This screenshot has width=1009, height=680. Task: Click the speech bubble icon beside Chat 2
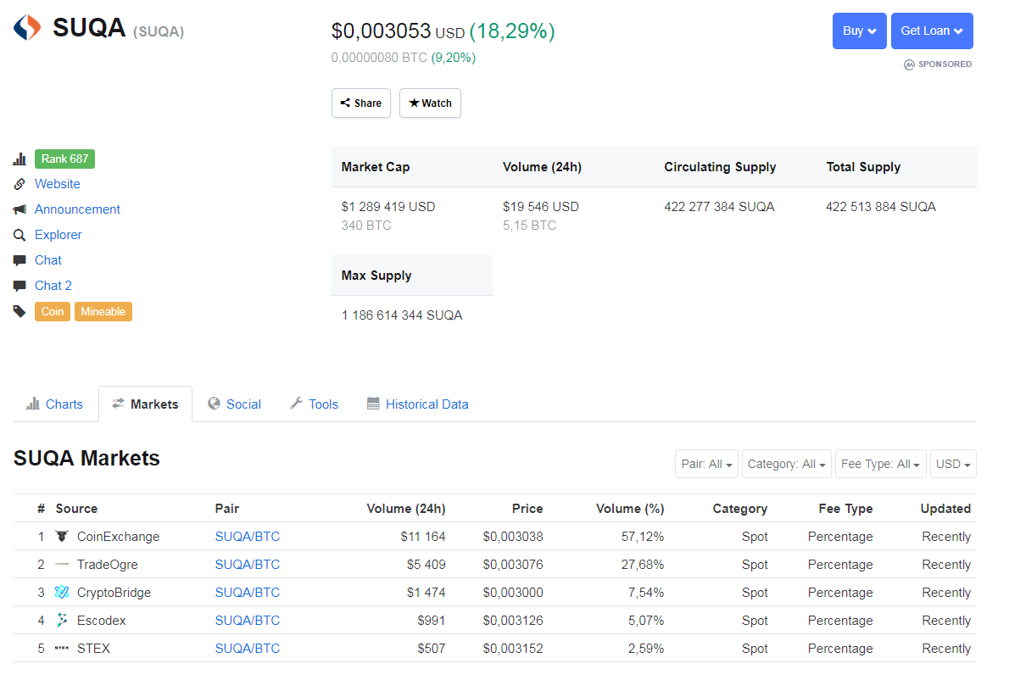point(20,286)
